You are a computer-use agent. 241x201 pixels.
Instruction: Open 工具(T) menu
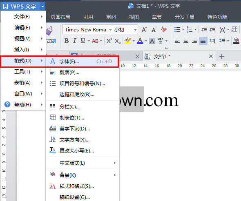tap(23, 72)
